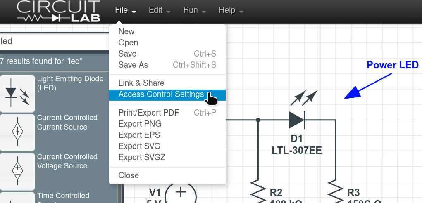Viewport: 422px width, 203px height.
Task: Click Export SVG menu item
Action: 139,146
